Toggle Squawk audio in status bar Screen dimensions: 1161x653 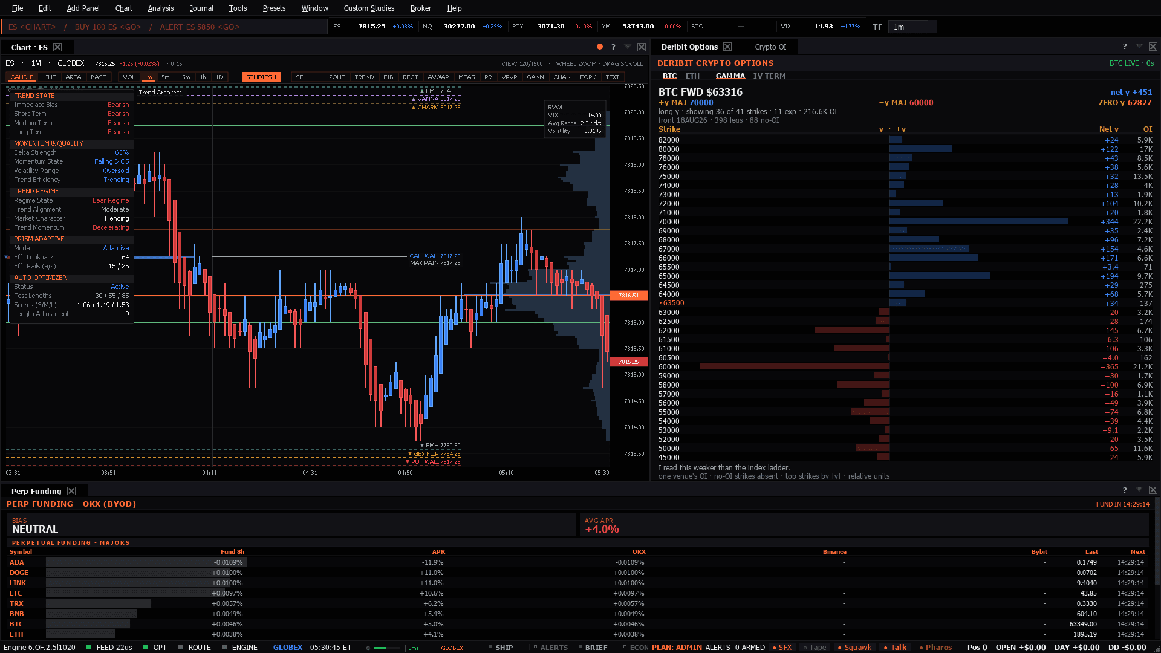(854, 647)
